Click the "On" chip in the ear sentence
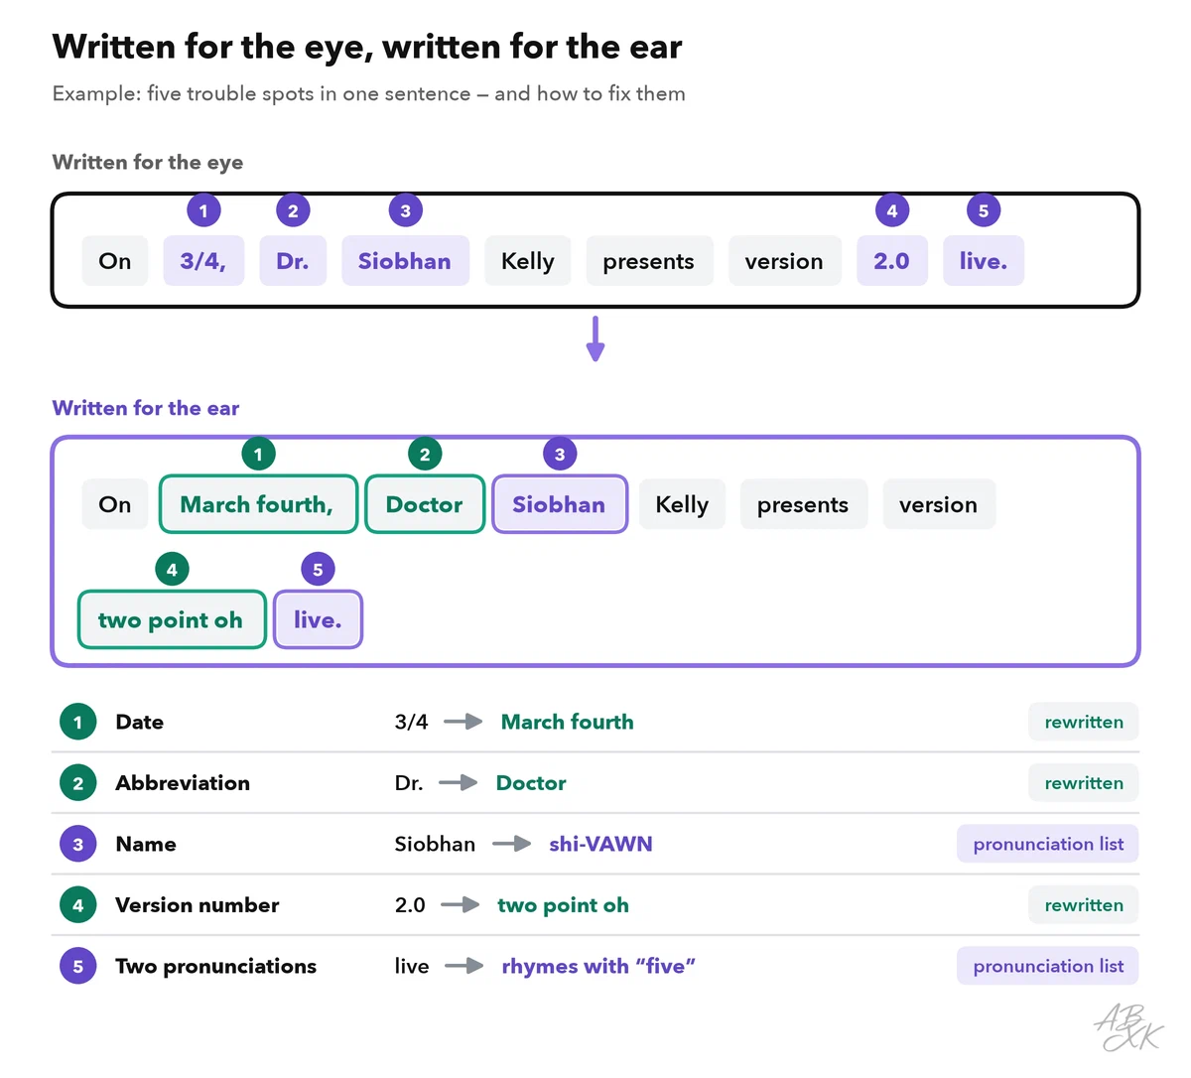The height and width of the screenshot is (1078, 1191). pos(115,504)
